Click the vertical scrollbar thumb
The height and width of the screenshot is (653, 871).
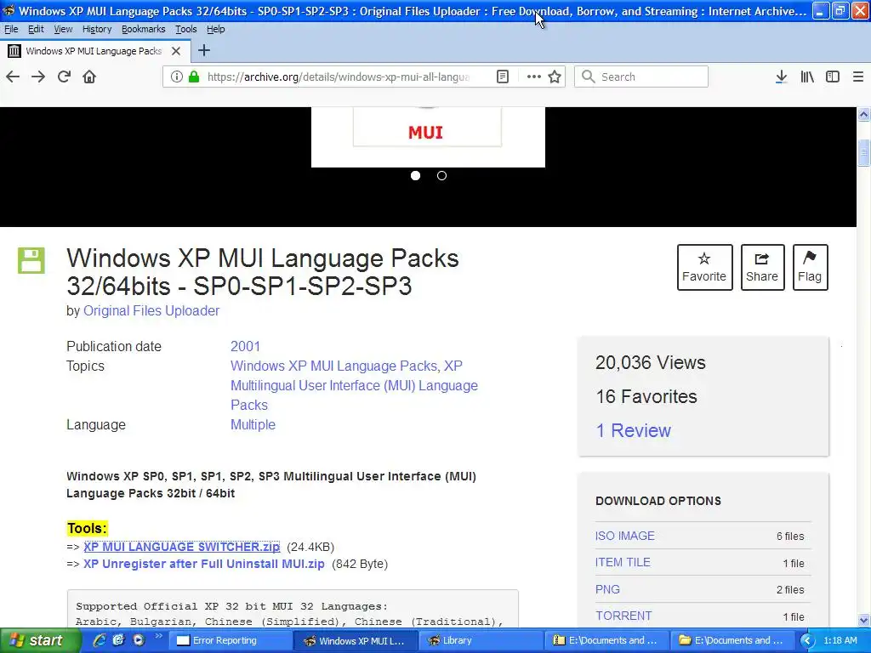coord(863,153)
